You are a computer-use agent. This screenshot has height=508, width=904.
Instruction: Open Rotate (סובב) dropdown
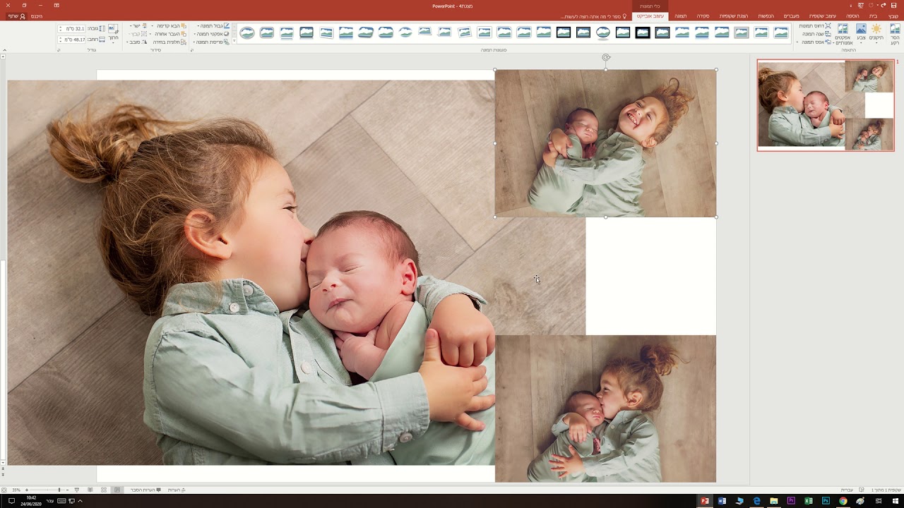pyautogui.click(x=138, y=42)
